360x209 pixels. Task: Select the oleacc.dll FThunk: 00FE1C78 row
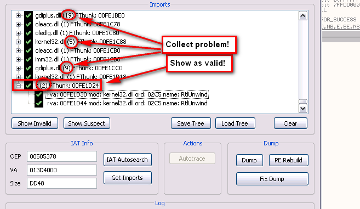coord(78,24)
